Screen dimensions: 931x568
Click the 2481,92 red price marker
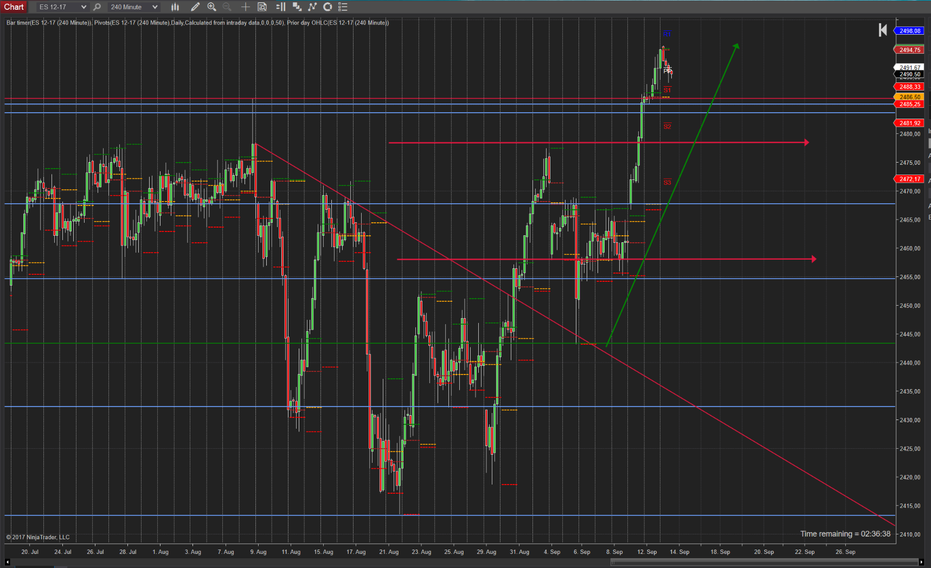[x=909, y=123]
